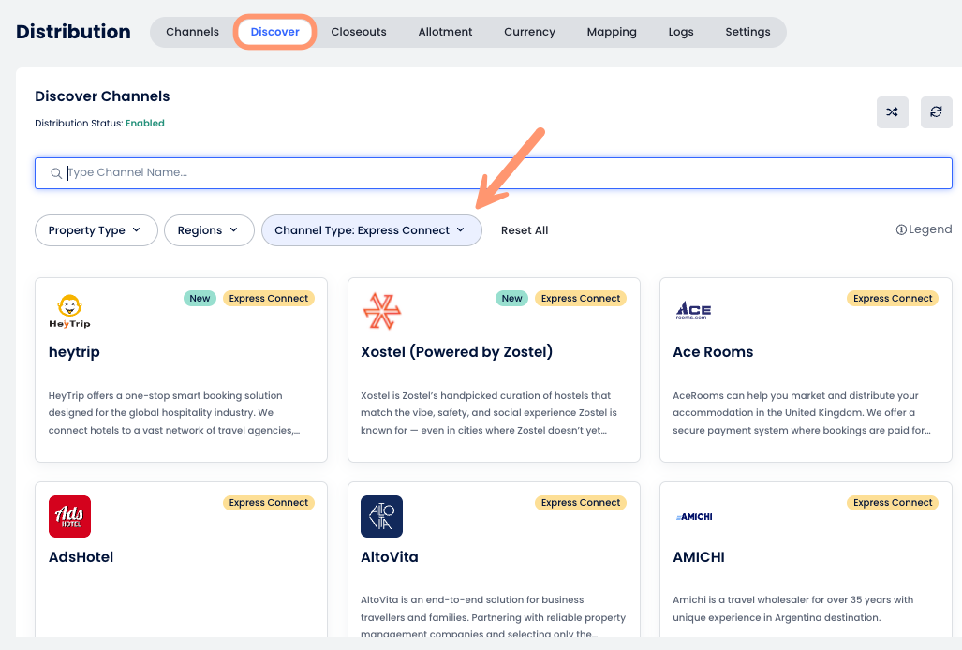Image resolution: width=962 pixels, height=650 pixels.
Task: Click the AMICHI logo image
Action: (x=694, y=517)
